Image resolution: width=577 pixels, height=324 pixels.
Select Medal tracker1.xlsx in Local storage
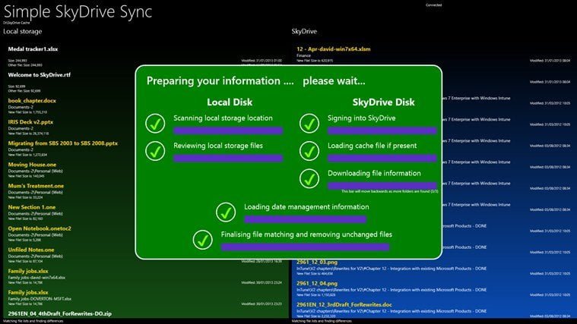[33, 49]
